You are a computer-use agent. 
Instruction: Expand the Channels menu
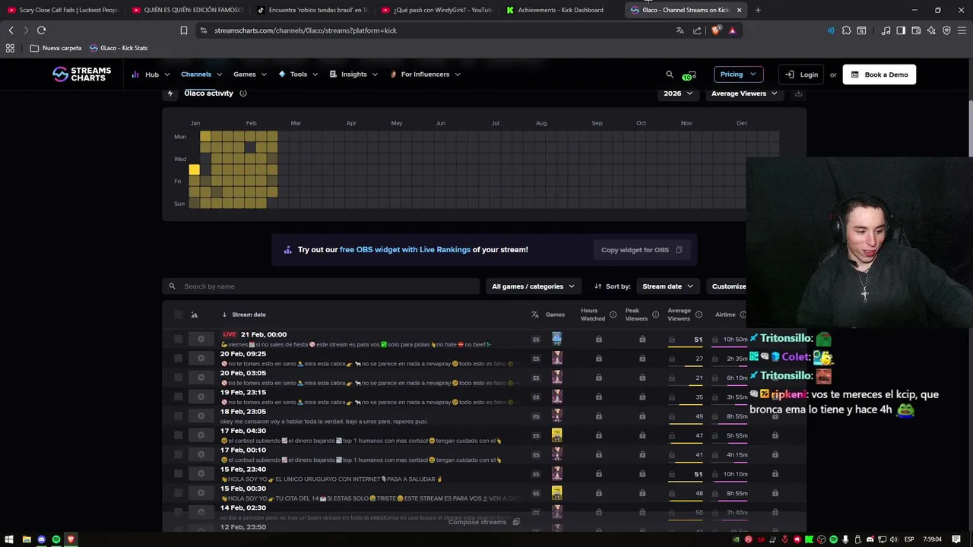click(x=201, y=74)
